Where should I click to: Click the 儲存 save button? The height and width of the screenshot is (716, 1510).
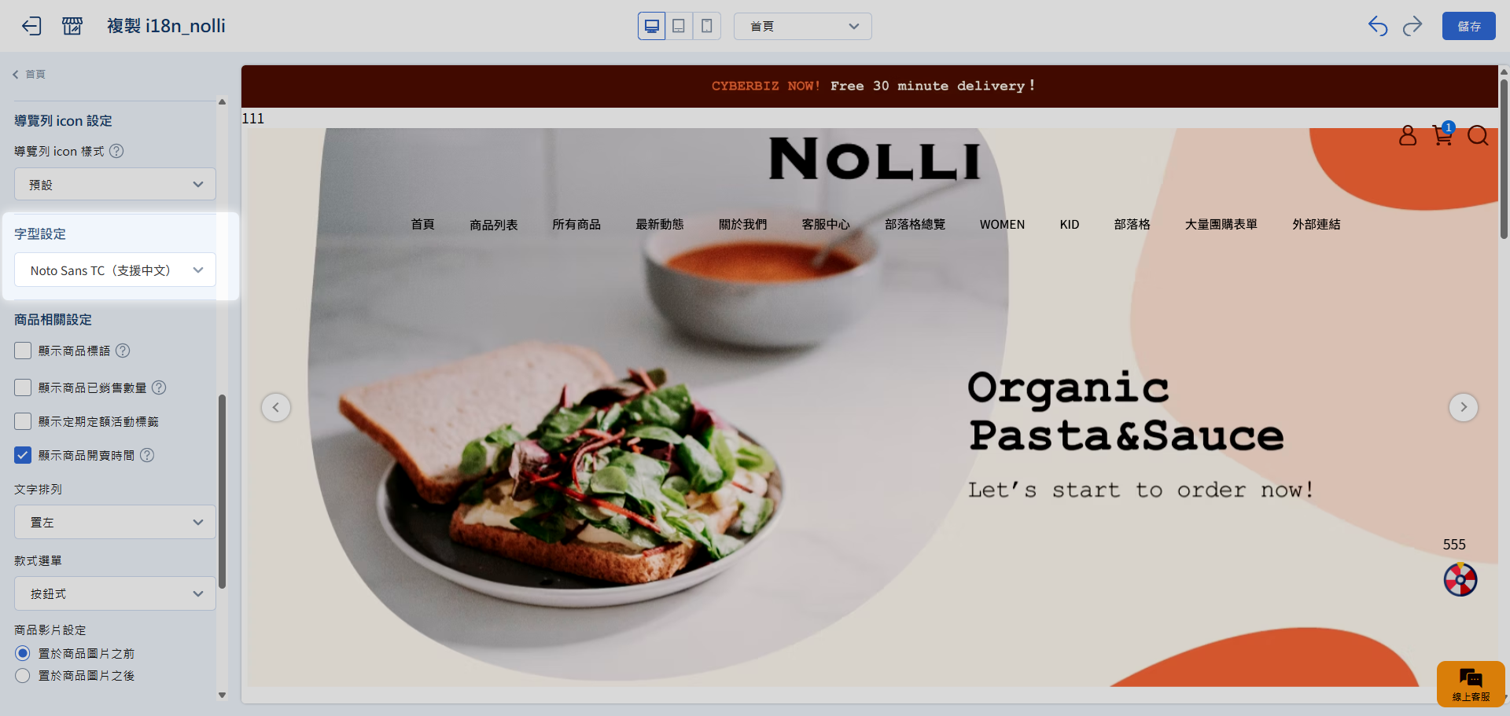pyautogui.click(x=1469, y=26)
